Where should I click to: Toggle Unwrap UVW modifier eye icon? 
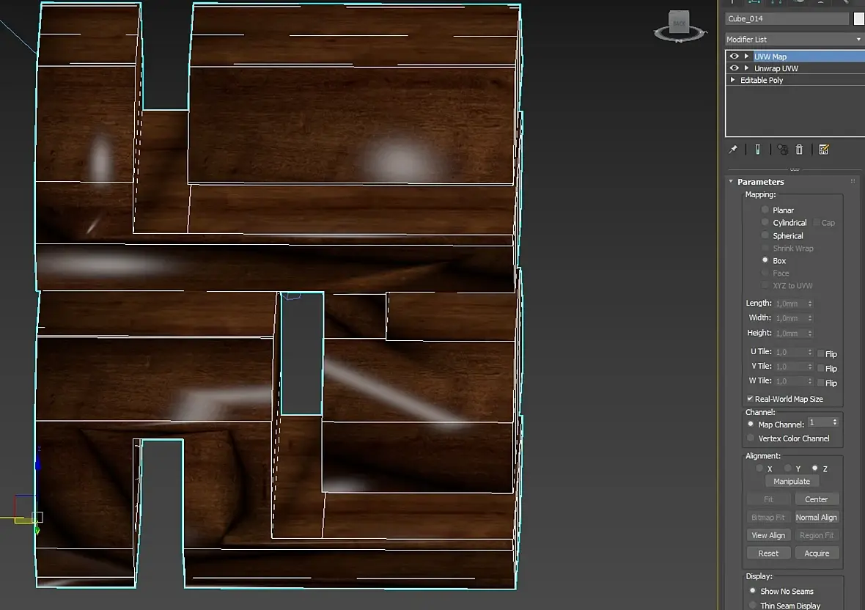734,68
